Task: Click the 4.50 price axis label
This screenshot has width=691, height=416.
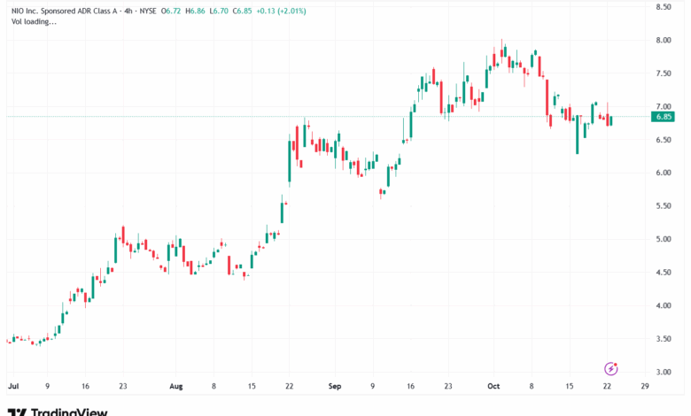Action: pos(664,273)
